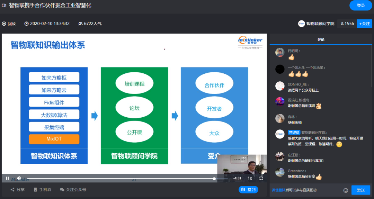This screenshot has height=199, width=374.
Task: Click the 智物联顾问学院 channel name
Action: click(320, 24)
